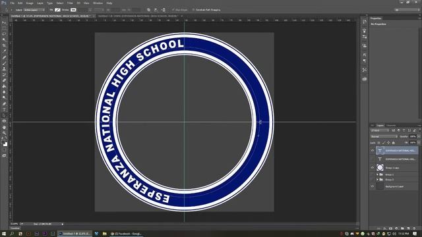This screenshot has height=237, width=422.
Task: Open the Opacity dropdown arrow
Action: (x=419, y=136)
